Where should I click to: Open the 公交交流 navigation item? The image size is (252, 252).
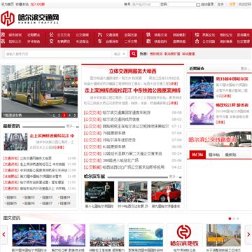point(64,35)
